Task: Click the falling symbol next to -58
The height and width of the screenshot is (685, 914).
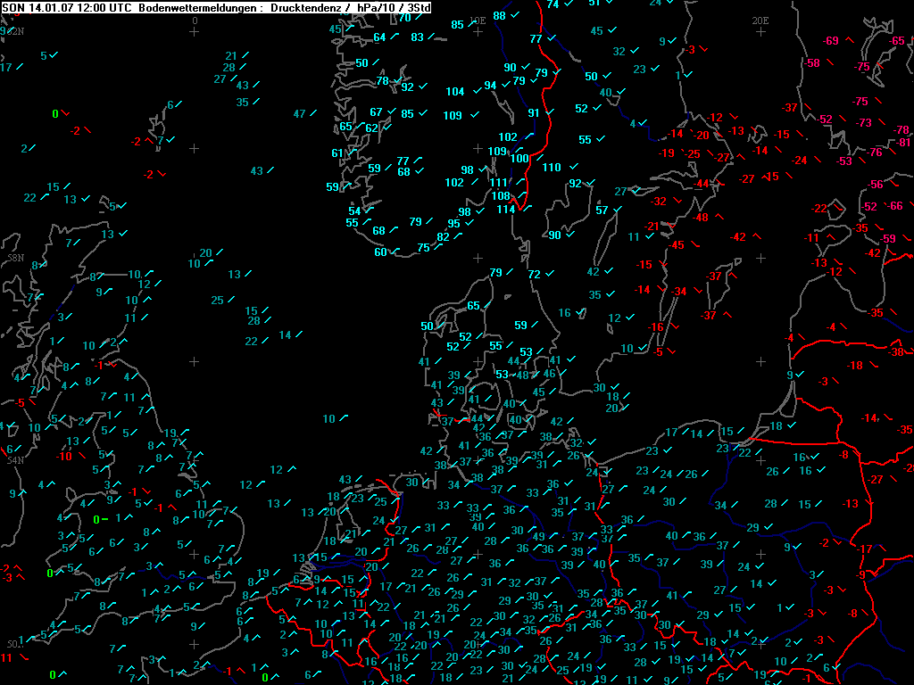Action: pos(830,63)
